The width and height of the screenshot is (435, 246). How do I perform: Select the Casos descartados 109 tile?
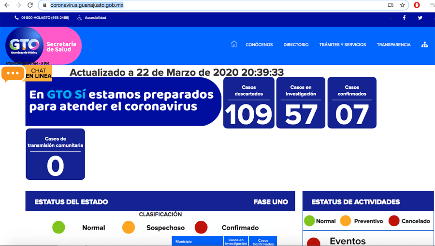248,103
